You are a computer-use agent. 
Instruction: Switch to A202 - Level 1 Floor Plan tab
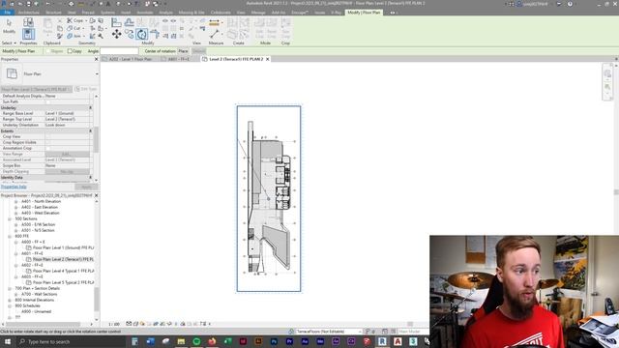pos(131,59)
